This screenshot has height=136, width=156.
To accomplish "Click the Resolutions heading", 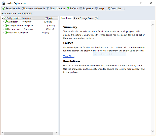I will [72, 61].
